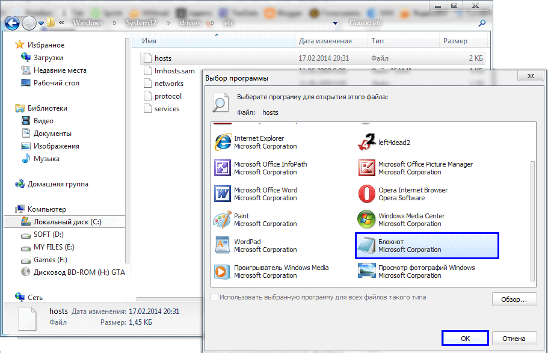This screenshot has height=353, width=548.
Task: Open the recent pages dropdown arrow
Action: 42,23
